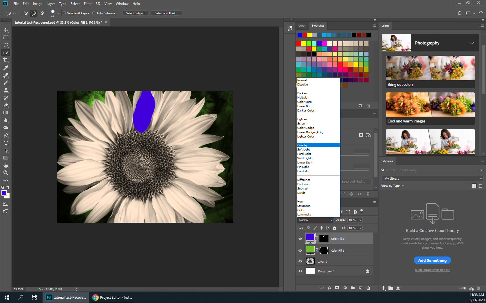Select the Clone Stamp tool

pos(6,90)
